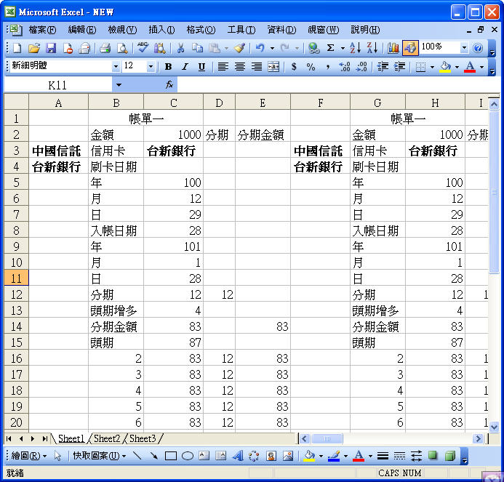
Task: Click the Insert Function fx button
Action: pyautogui.click(x=169, y=85)
